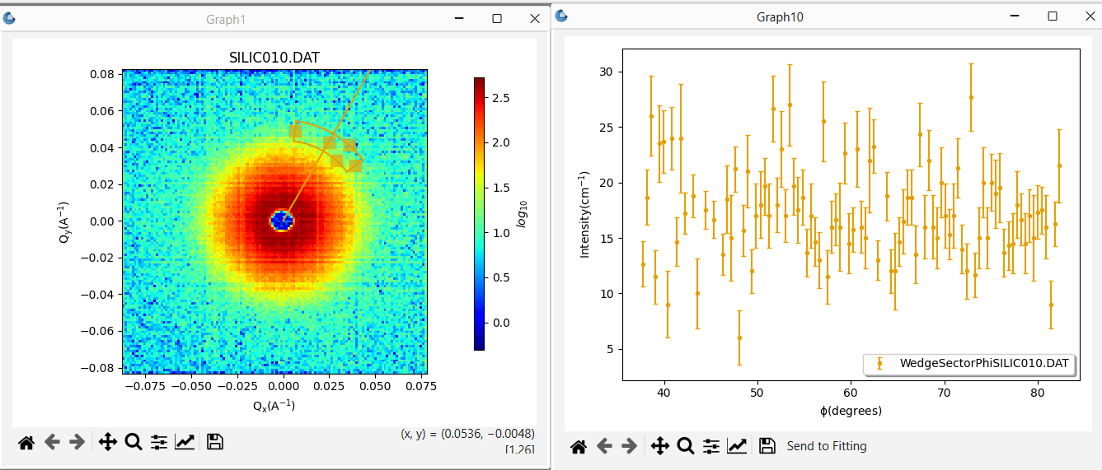
Task: Open Edit axis parameters in Graph1 toolbar
Action: 185,443
